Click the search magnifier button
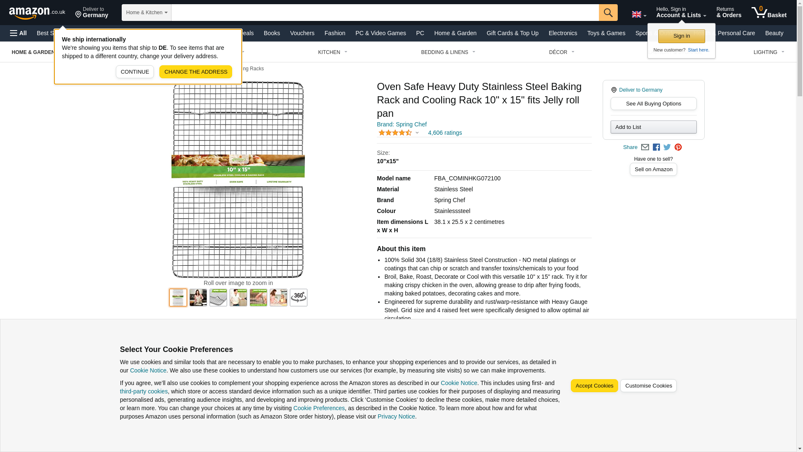 [x=608, y=13]
